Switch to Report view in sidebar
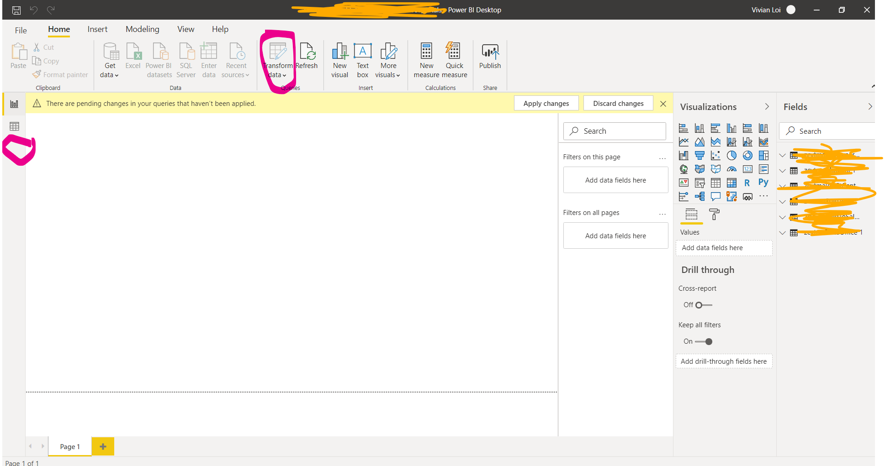The image size is (885, 466). click(14, 104)
